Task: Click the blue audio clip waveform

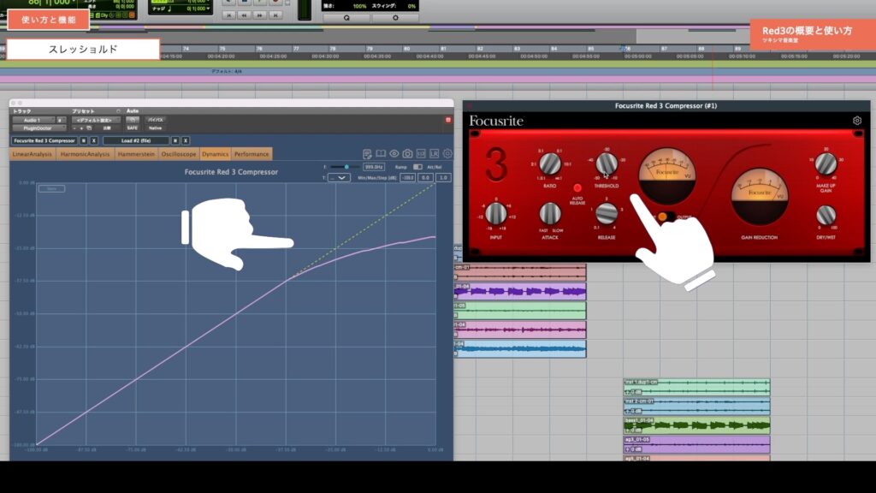Action: pos(520,349)
